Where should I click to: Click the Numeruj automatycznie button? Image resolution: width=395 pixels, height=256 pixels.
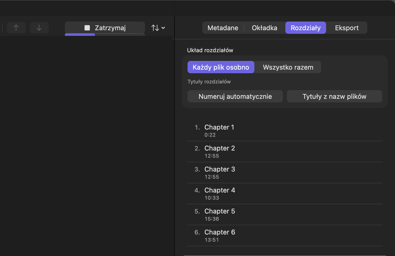point(235,96)
